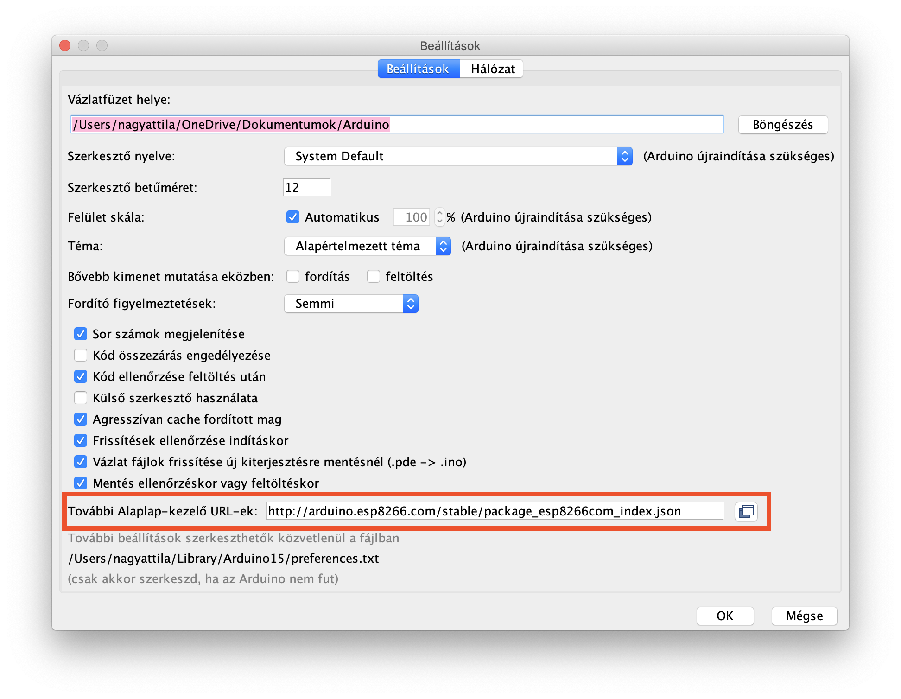Screen dimensions: 901x699
Task: Click the Böngészés browse button
Action: point(782,125)
